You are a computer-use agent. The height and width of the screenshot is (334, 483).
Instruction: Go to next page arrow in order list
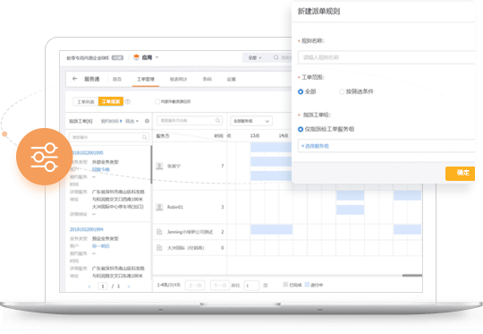(x=129, y=287)
